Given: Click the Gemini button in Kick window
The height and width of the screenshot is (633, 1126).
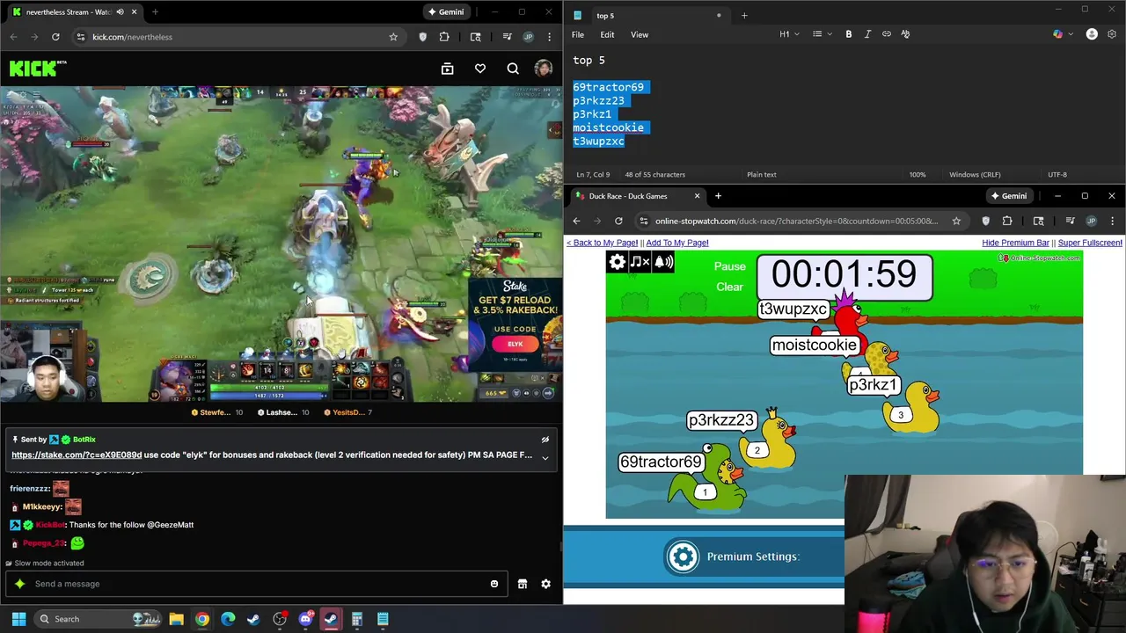Looking at the screenshot, I should point(445,12).
